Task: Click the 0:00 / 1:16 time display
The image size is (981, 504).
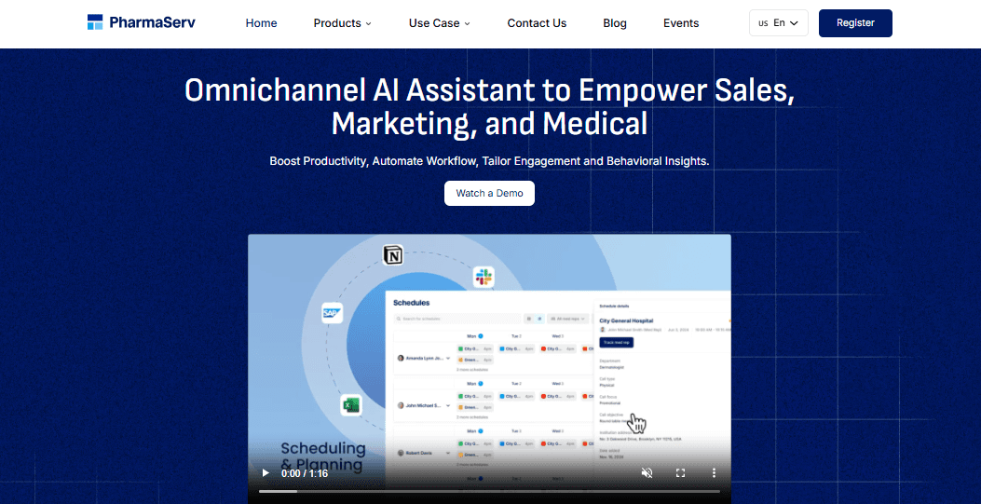Action: point(305,473)
